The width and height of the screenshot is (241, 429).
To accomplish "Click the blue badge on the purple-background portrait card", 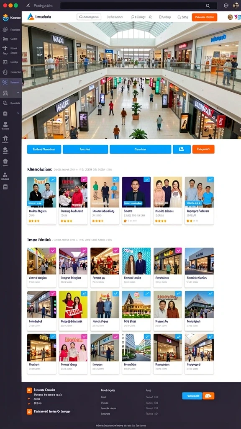I will (147, 179).
